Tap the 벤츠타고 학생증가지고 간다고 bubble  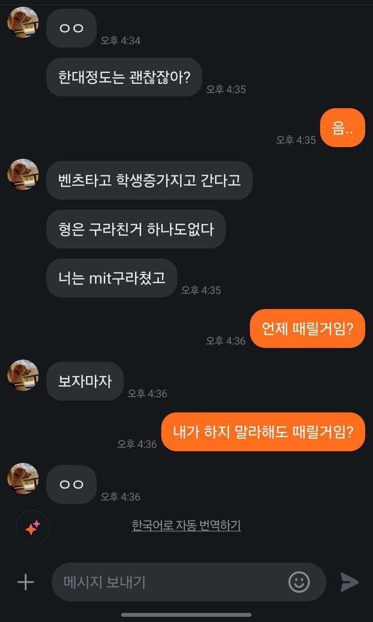point(149,180)
